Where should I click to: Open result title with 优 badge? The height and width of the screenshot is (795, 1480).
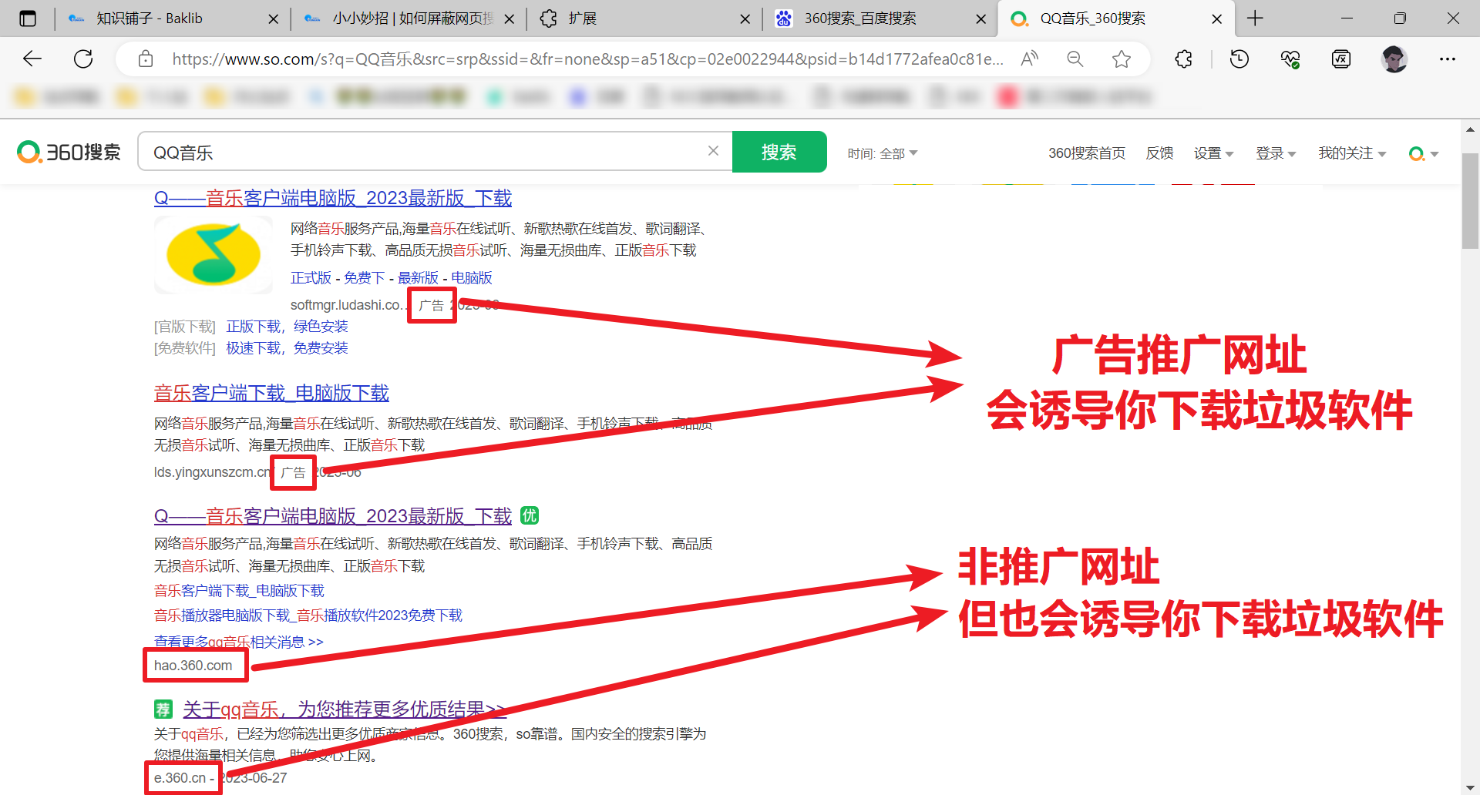click(333, 515)
